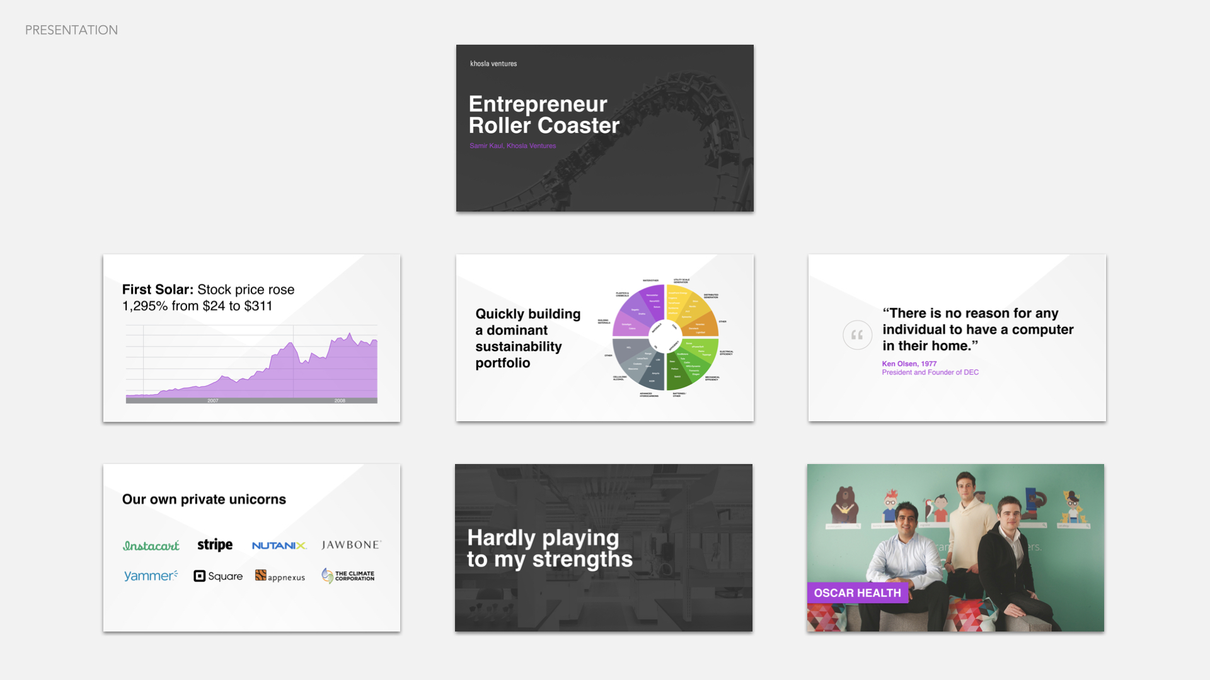Screen dimensions: 1210x680
Task: Click the quotation mark circle icon
Action: [x=857, y=335]
